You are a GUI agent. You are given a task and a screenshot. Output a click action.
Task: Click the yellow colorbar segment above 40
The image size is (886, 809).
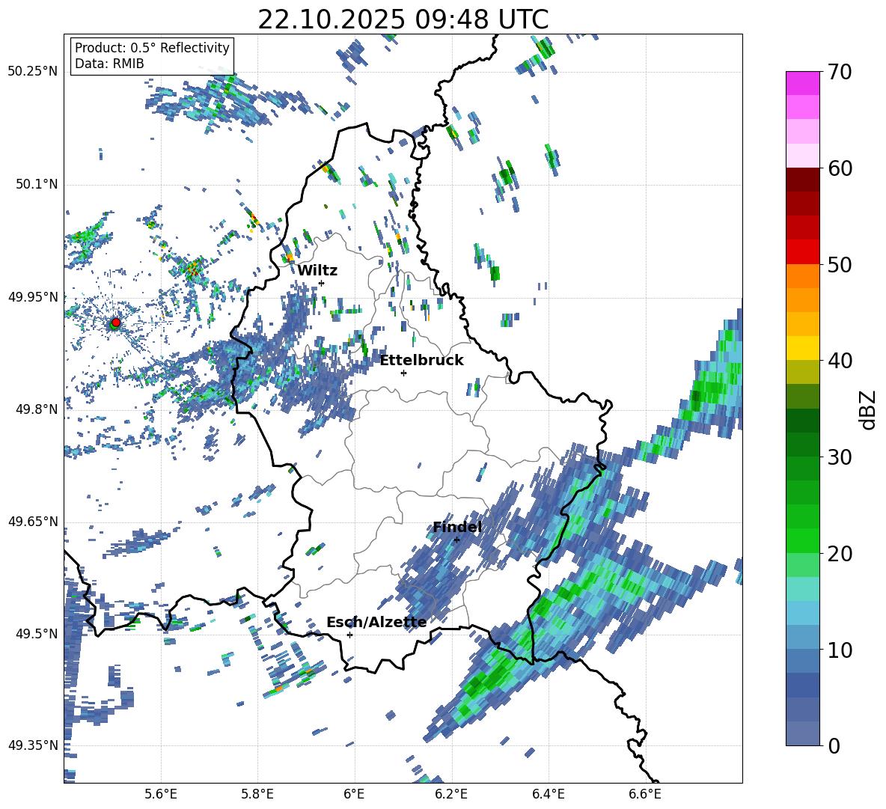(x=802, y=348)
